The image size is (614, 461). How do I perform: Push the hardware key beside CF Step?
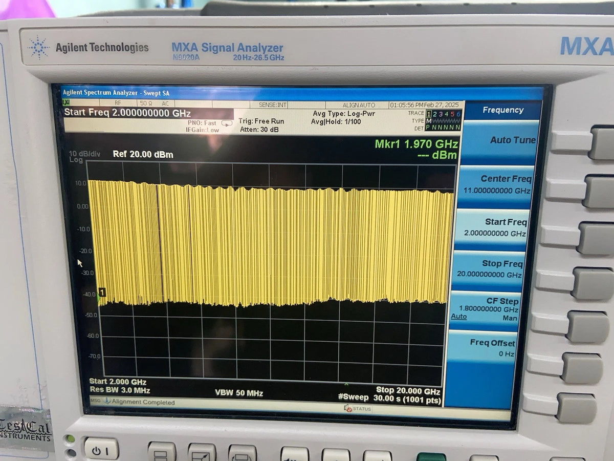click(x=587, y=327)
